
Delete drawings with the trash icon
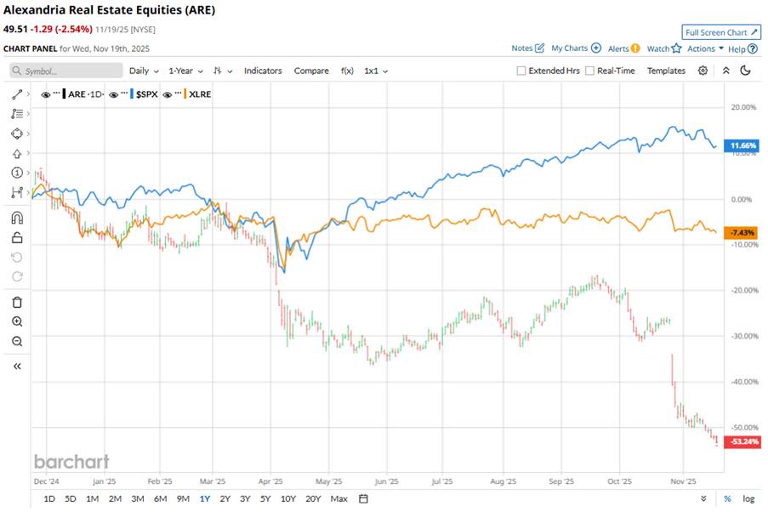[17, 302]
